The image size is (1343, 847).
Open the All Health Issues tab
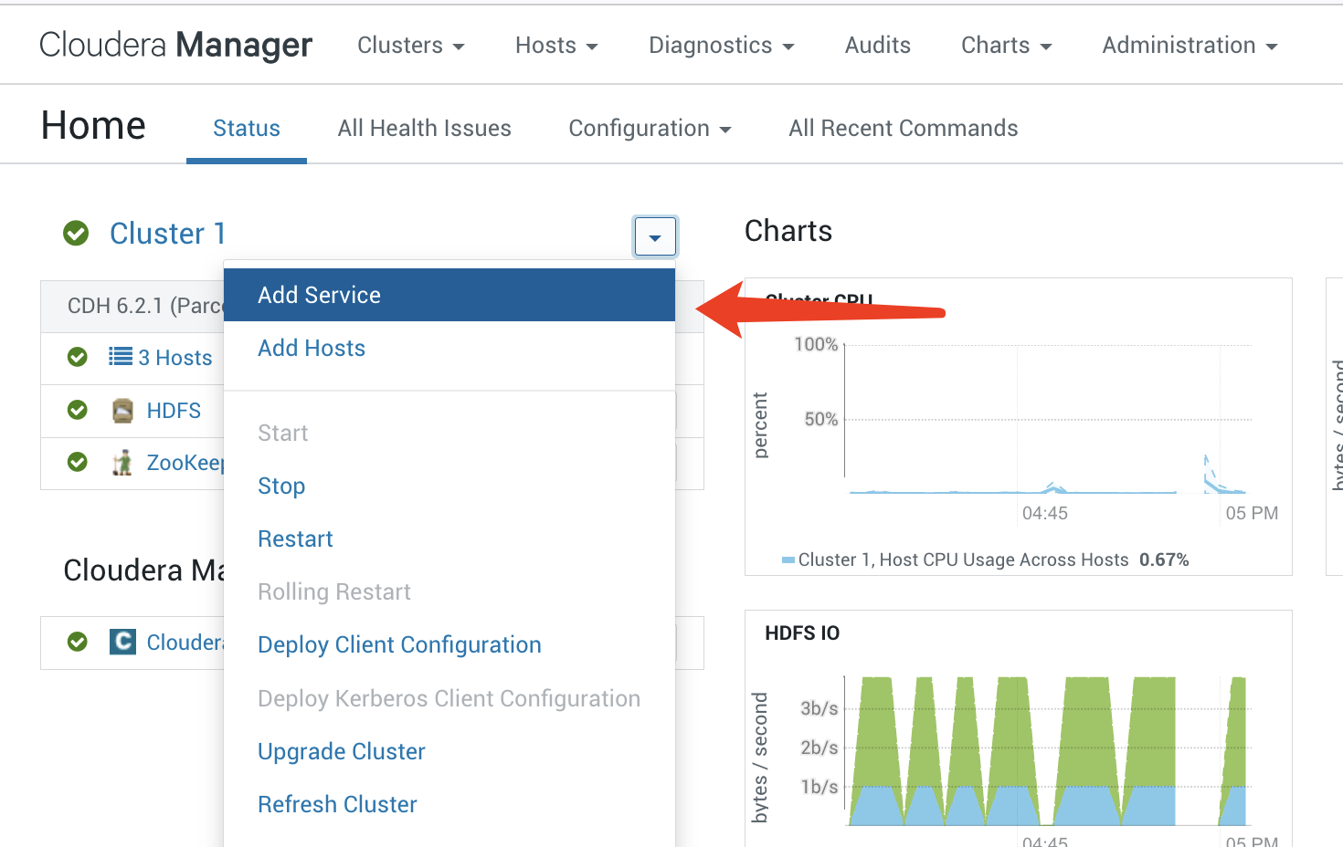[425, 129]
